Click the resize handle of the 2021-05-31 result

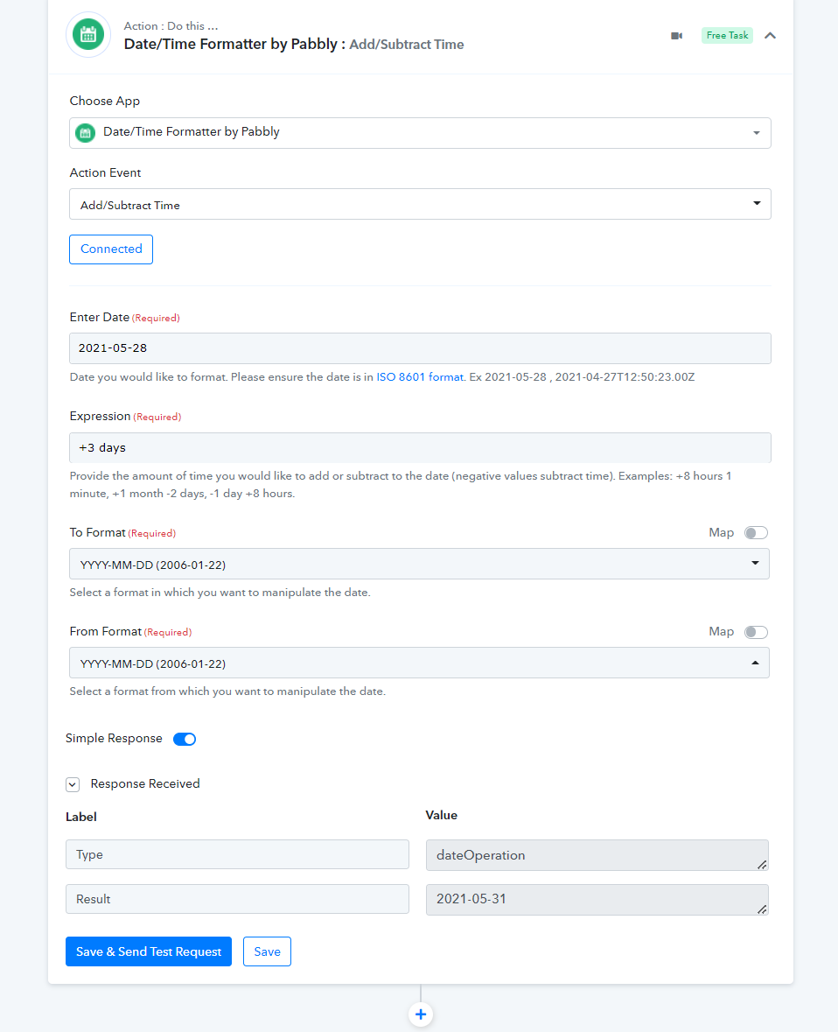(x=762, y=909)
